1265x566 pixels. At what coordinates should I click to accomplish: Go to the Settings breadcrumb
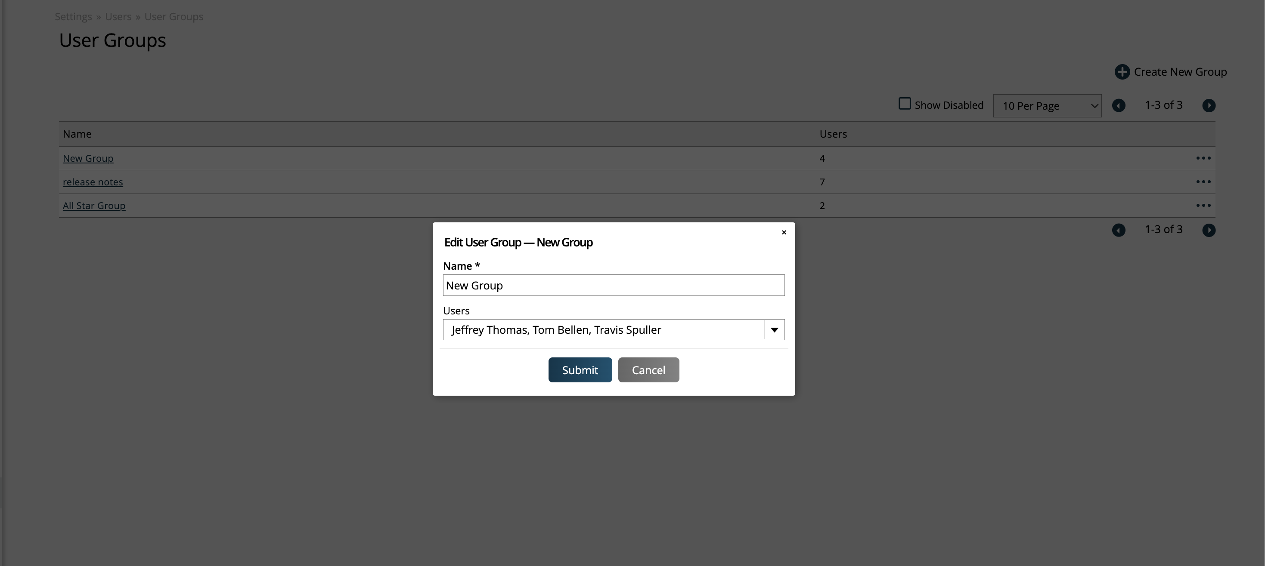pos(73,17)
